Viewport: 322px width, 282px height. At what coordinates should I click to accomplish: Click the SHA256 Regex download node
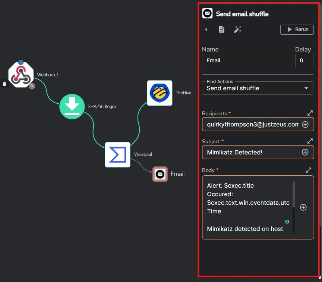point(72,106)
